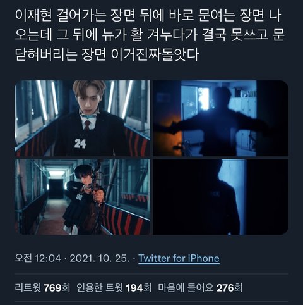This screenshot has width=303, height=305.
Task: Click the 리트윗 label
Action: point(28,288)
